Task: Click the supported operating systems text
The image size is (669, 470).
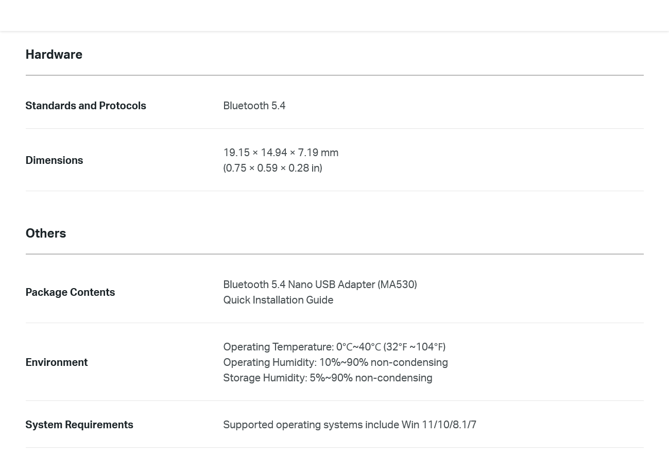Action: [x=350, y=425]
